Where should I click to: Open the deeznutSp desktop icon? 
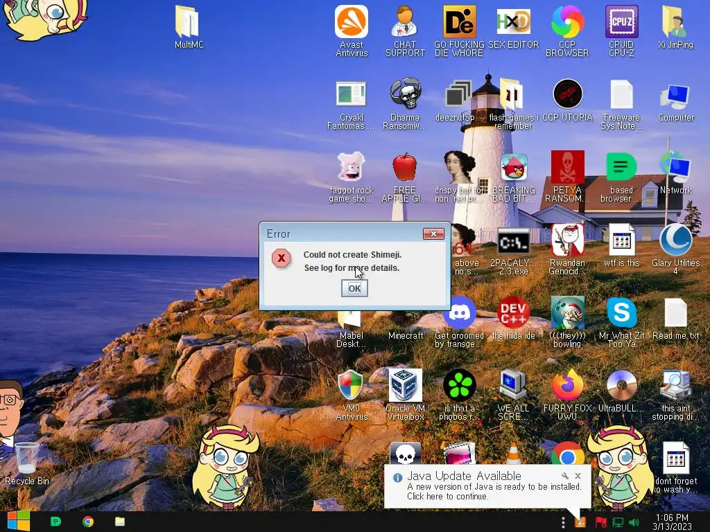point(459,100)
